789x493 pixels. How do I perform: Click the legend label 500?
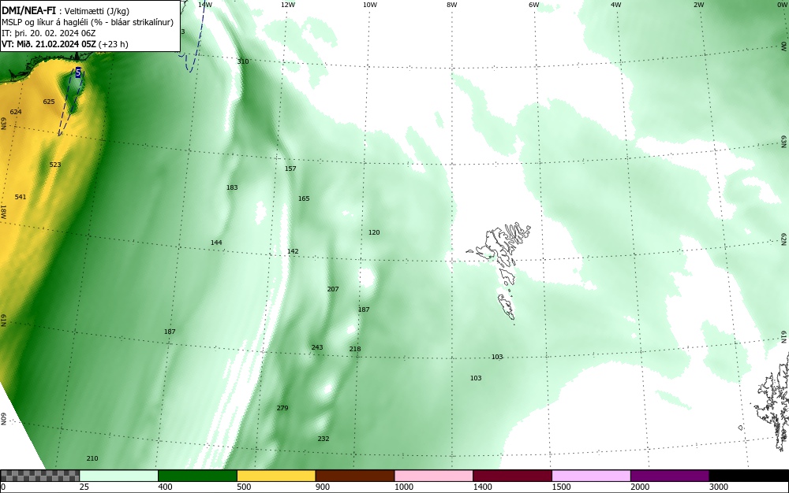pyautogui.click(x=244, y=487)
